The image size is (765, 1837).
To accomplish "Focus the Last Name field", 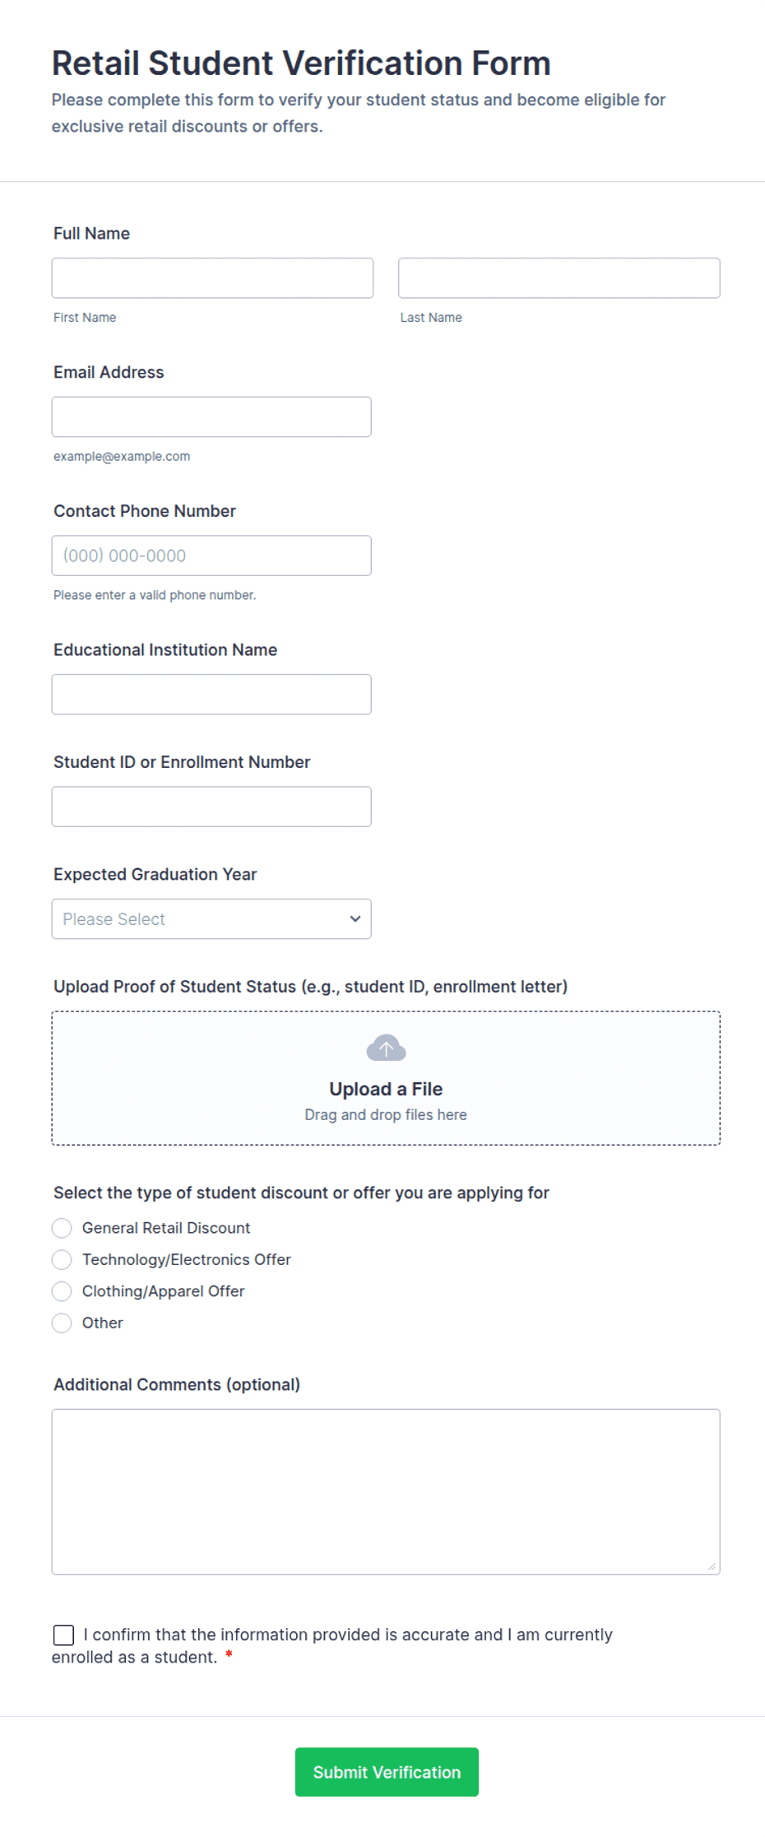I will coord(559,278).
